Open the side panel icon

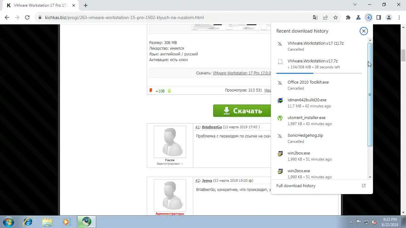[x=379, y=18]
